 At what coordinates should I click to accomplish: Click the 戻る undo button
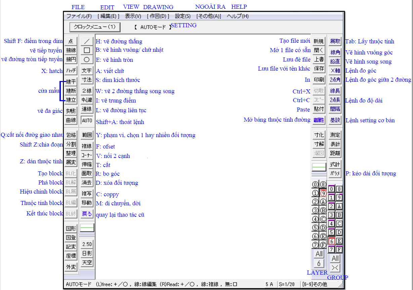pos(87,214)
